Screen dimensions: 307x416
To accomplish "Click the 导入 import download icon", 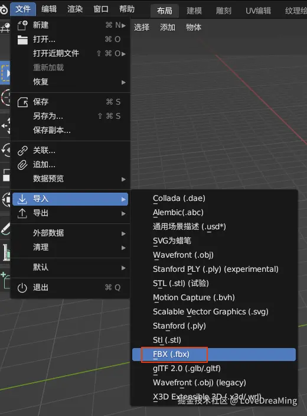I will click(x=22, y=199).
